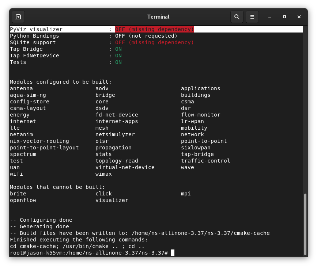Viewport: 317px width, 267px height.
Task: Click the wave module name
Action: click(x=188, y=167)
